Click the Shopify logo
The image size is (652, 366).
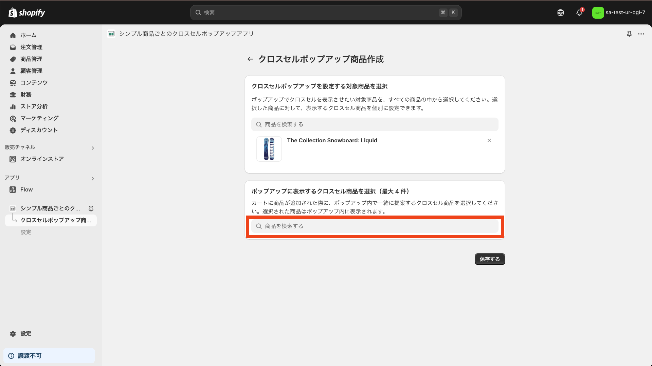(x=26, y=13)
